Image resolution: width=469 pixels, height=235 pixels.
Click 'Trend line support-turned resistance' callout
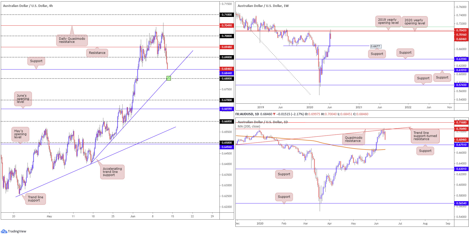tap(425, 136)
